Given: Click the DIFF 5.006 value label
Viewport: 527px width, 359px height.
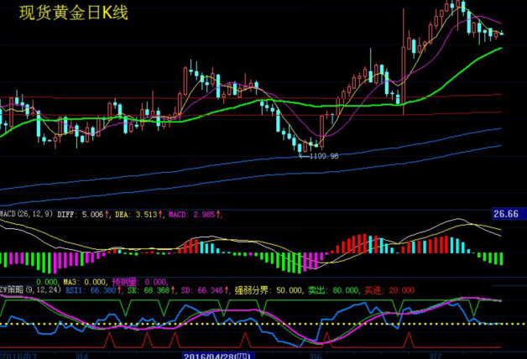Looking at the screenshot, I should pos(82,215).
